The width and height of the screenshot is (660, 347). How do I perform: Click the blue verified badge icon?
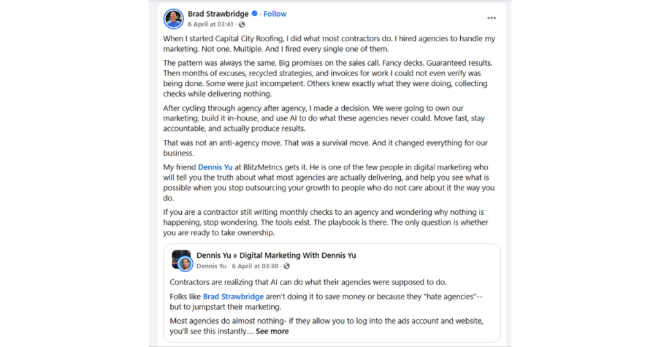pyautogui.click(x=255, y=14)
